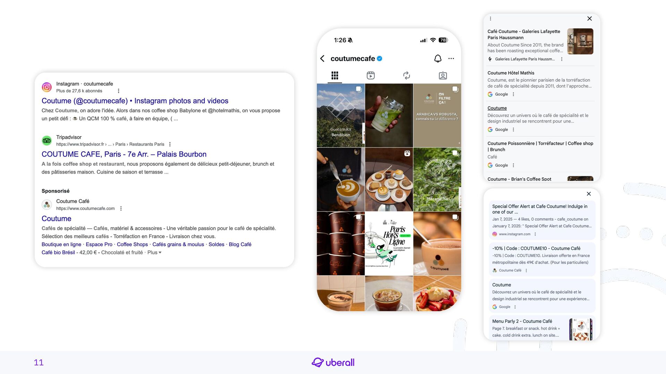Open options menu beside Tripadvisor URL
Screen dimensions: 666x374
tap(170, 144)
